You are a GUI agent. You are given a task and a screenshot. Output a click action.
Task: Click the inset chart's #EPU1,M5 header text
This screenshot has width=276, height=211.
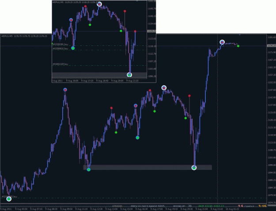(x=76, y=2)
